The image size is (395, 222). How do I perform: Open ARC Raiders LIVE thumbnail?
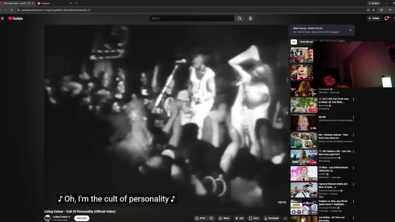point(304,157)
